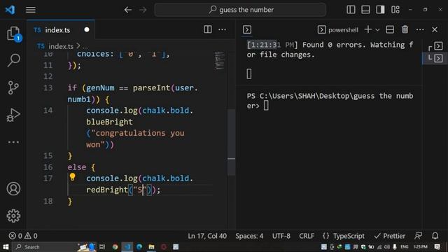Toggle the secondary side bar layout
The image size is (448, 252).
point(380,10)
